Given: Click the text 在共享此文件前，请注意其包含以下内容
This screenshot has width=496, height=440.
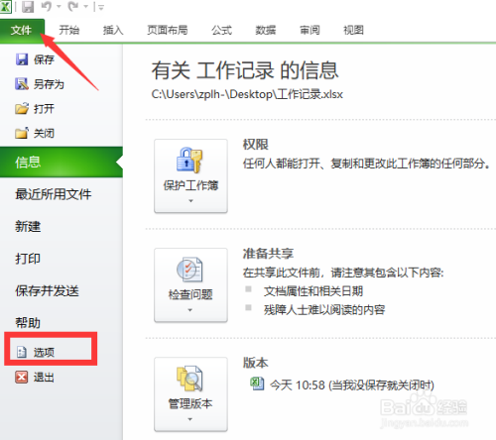Looking at the screenshot, I should coord(342,273).
